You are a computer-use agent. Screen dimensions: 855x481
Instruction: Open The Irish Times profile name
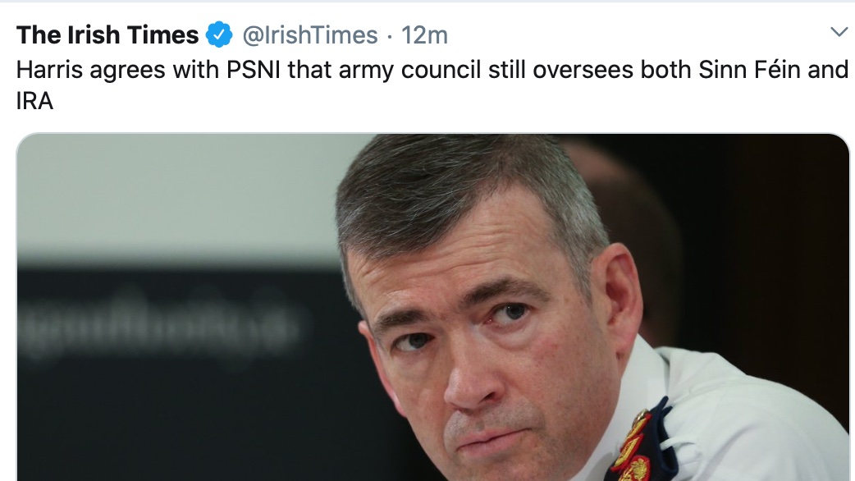107,35
